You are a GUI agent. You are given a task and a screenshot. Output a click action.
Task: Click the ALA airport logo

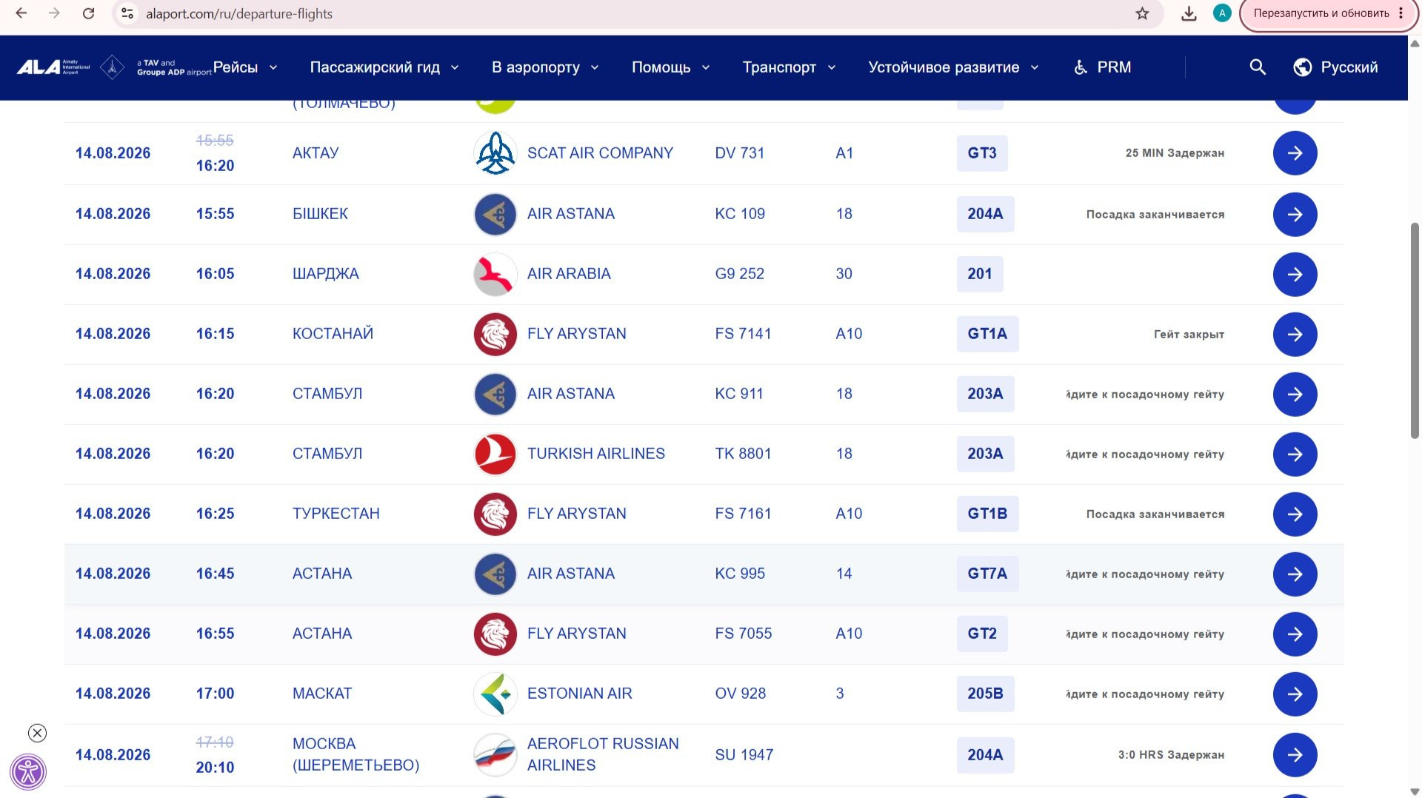(x=53, y=67)
